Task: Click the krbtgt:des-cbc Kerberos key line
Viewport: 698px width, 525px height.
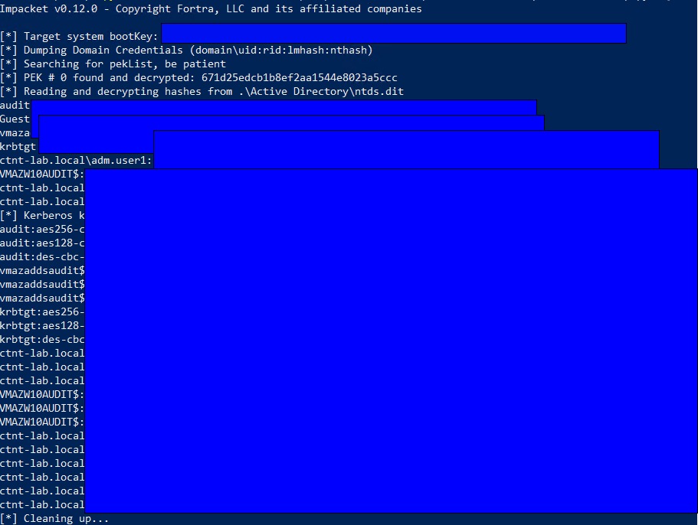Action: tap(42, 340)
